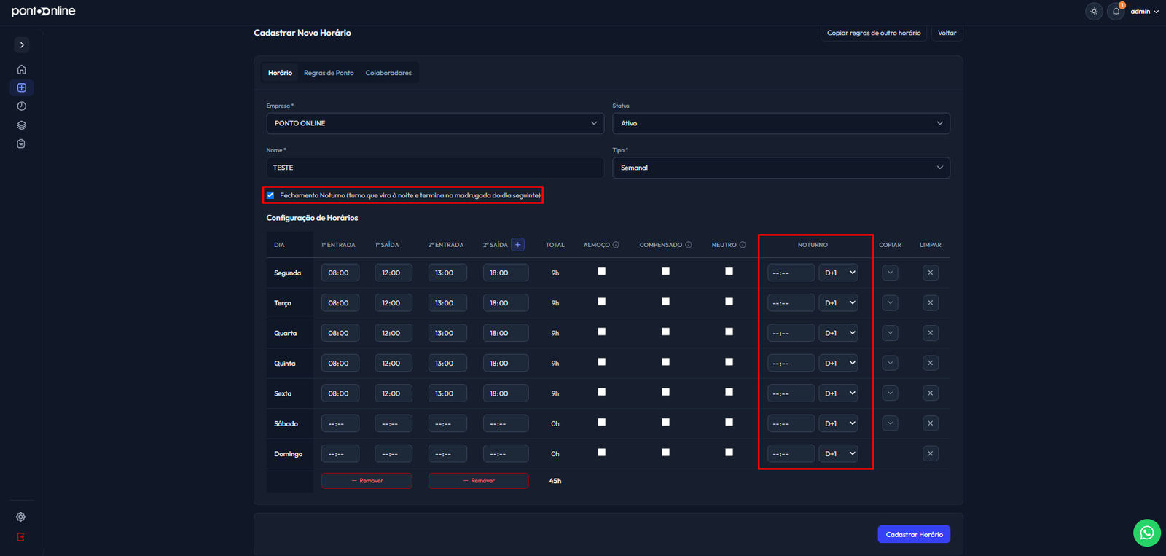This screenshot has width=1166, height=556.
Task: Toggle the light theme sun icon
Action: click(x=1094, y=11)
